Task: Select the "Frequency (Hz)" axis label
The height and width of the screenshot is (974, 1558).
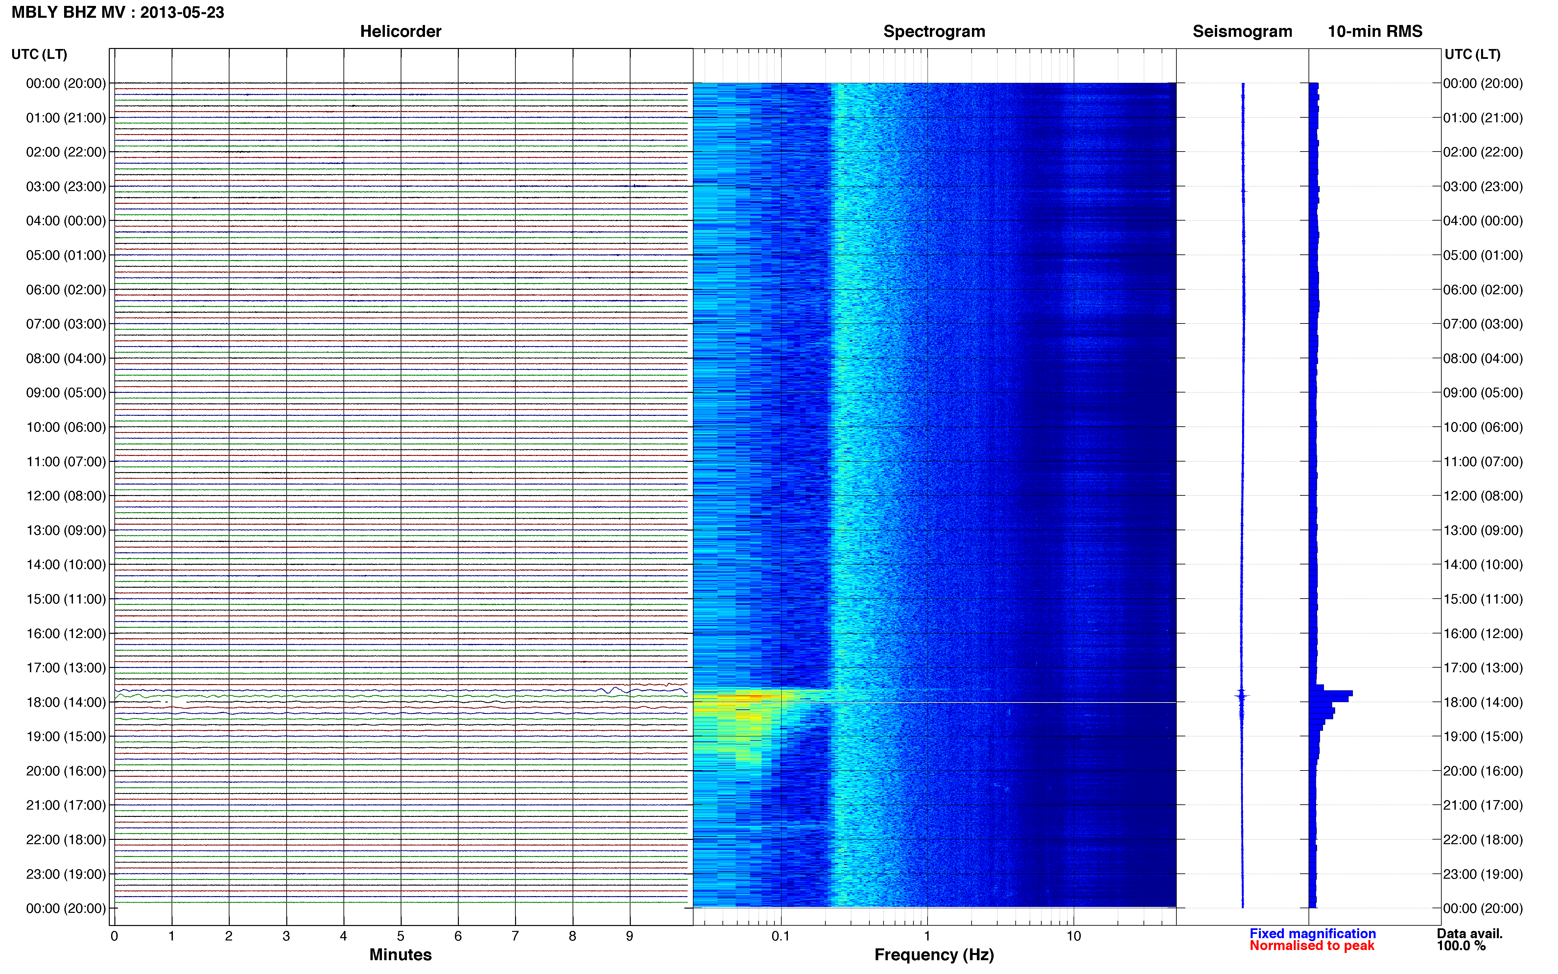Action: tap(934, 955)
